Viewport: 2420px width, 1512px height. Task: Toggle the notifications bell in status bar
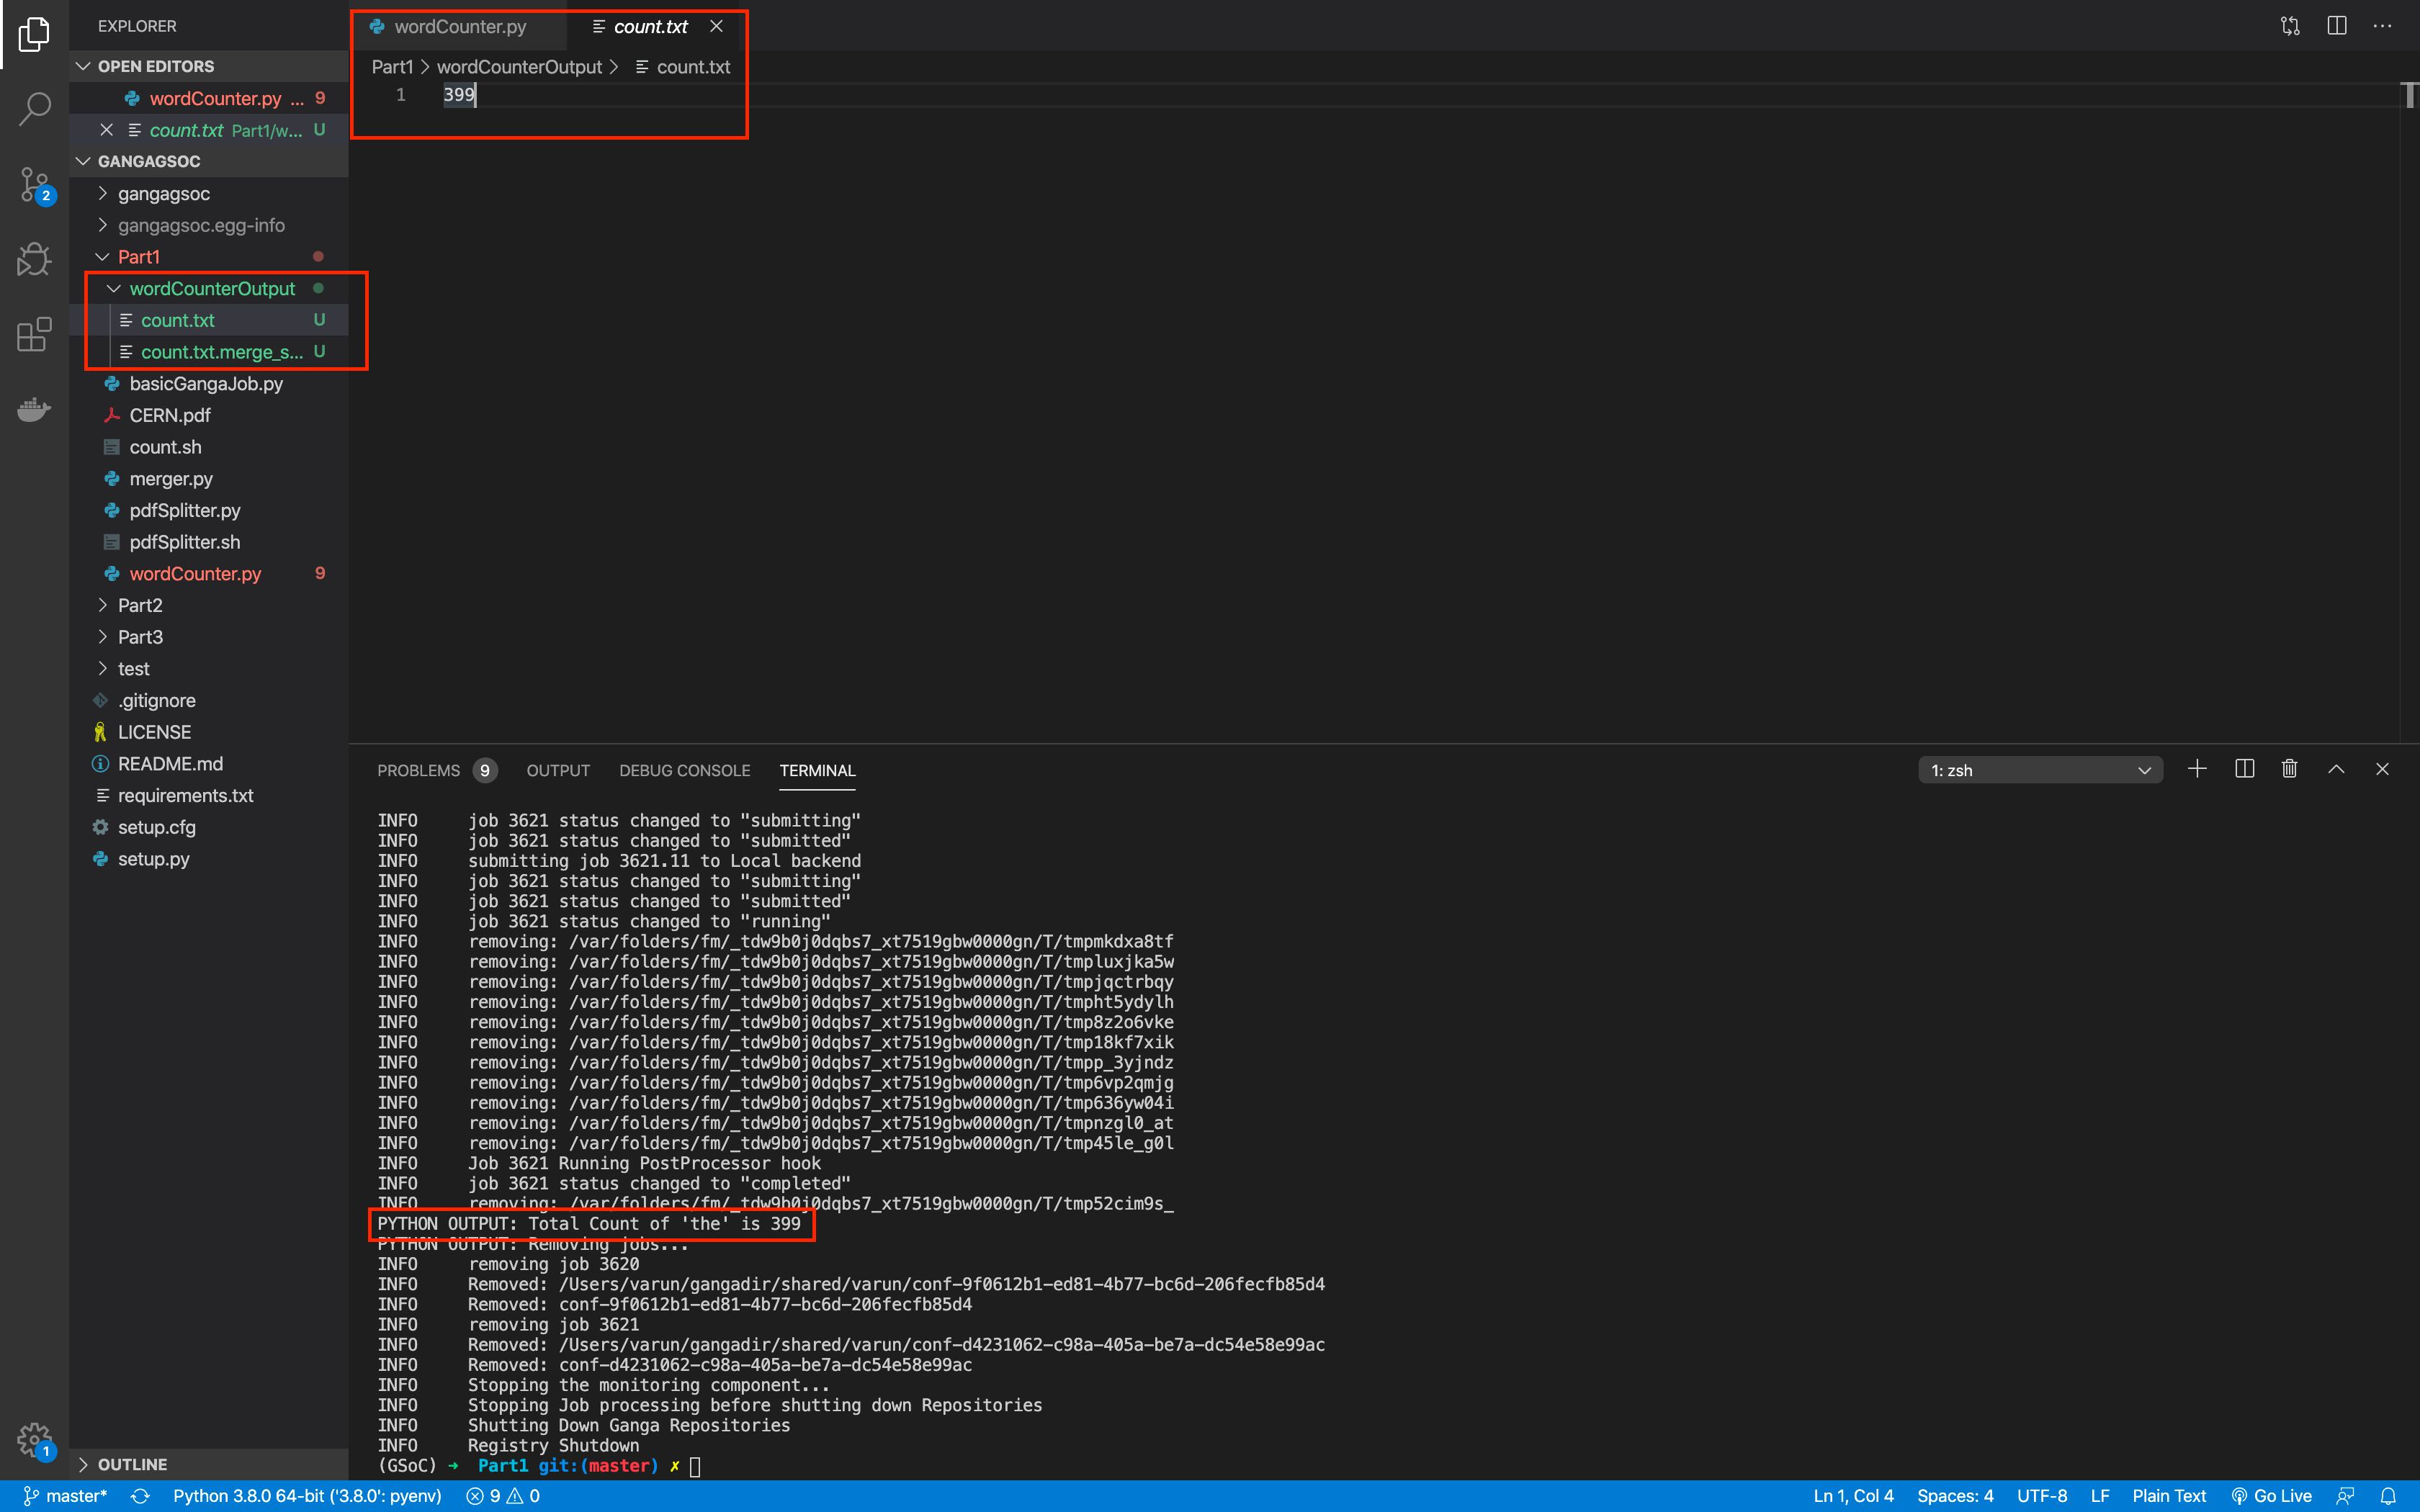[x=2388, y=1496]
